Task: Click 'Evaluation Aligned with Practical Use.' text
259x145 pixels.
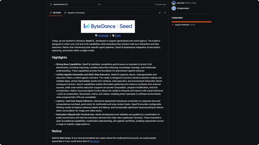Action: [75, 114]
